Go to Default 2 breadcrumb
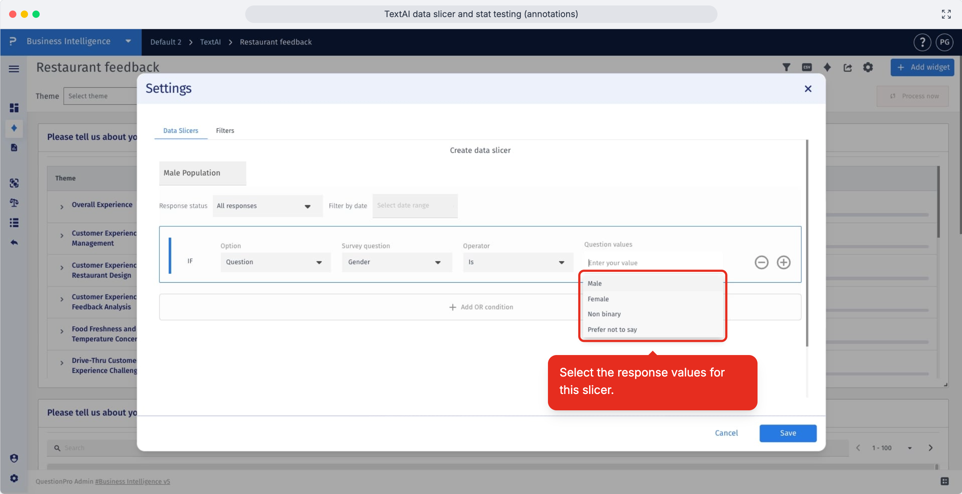The height and width of the screenshot is (494, 962). click(166, 42)
